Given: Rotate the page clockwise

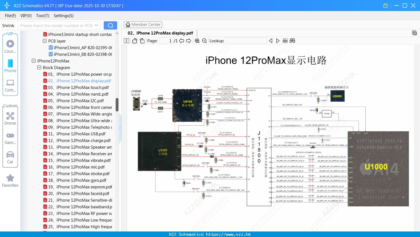Looking at the screenshot, I should [142, 41].
